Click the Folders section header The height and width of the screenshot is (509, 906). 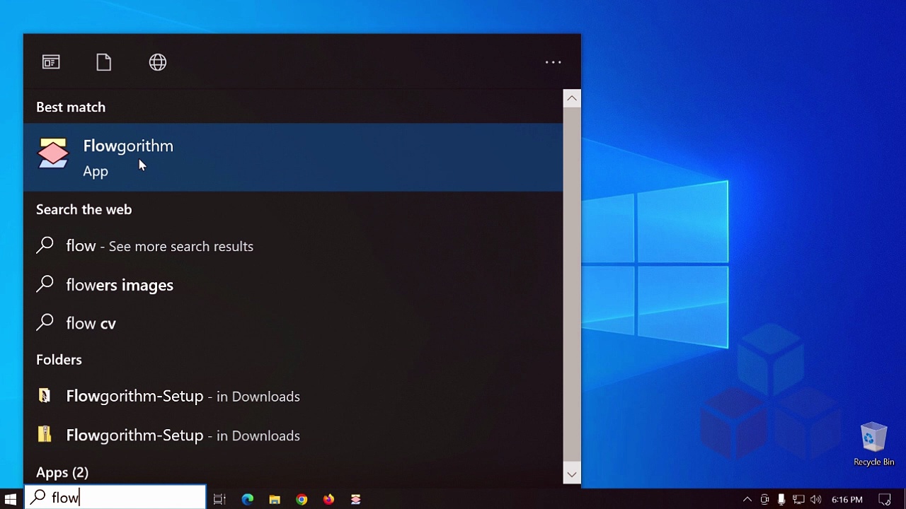coord(59,359)
